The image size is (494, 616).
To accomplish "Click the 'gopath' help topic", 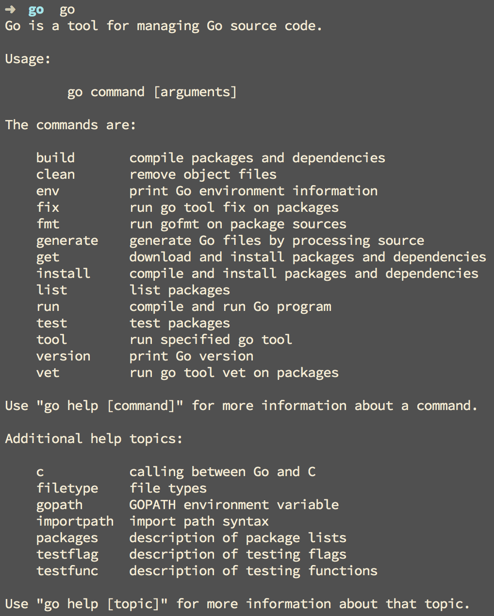I will click(x=59, y=505).
